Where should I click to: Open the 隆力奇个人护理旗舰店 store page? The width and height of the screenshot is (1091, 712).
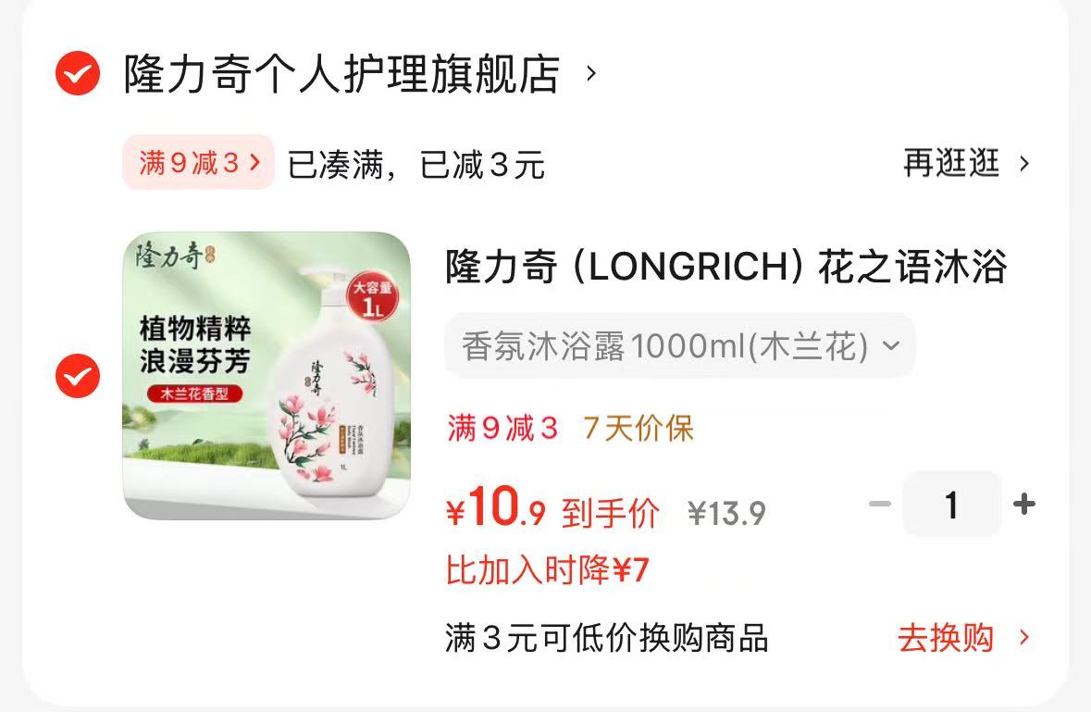pos(341,73)
